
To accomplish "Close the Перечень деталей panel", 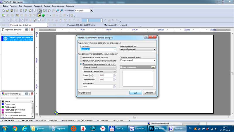I will pos(32,30).
